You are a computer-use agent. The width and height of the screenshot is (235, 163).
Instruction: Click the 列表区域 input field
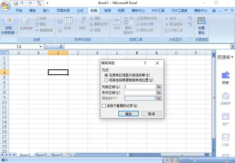(140, 87)
